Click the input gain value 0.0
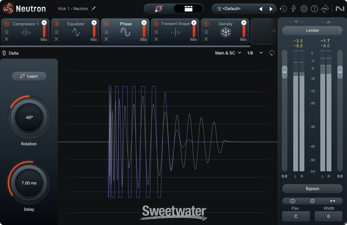Viewport: 347px width, 225px height. pos(285,176)
